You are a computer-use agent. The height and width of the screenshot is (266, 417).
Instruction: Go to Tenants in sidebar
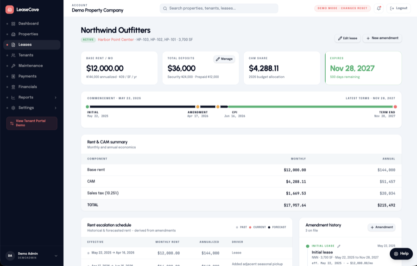(32, 55)
